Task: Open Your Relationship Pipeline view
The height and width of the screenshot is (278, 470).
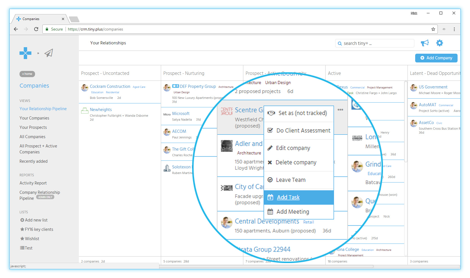Action: click(x=43, y=109)
